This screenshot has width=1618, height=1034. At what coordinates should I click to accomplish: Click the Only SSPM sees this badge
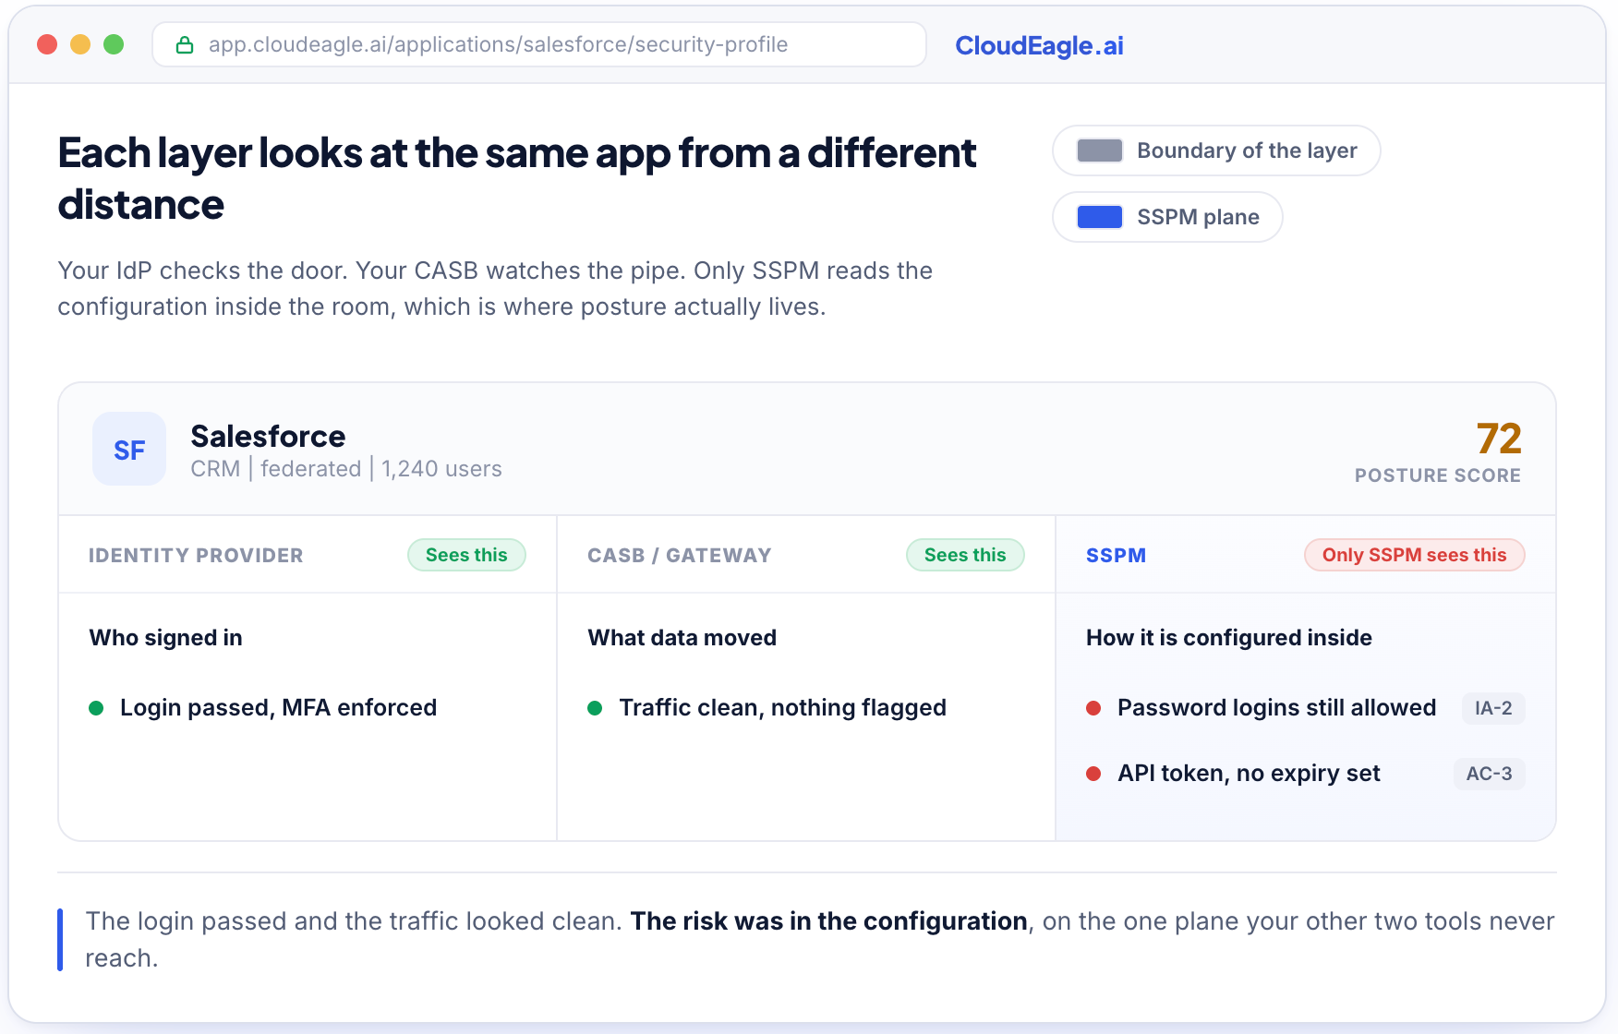1414,555
